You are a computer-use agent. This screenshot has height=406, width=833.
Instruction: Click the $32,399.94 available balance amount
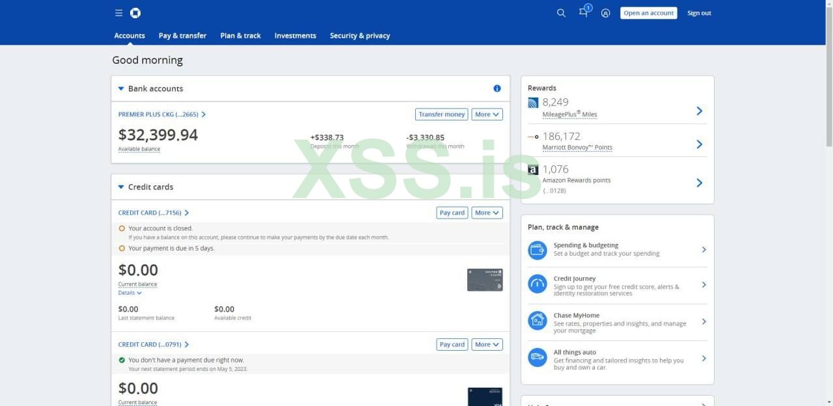point(158,135)
